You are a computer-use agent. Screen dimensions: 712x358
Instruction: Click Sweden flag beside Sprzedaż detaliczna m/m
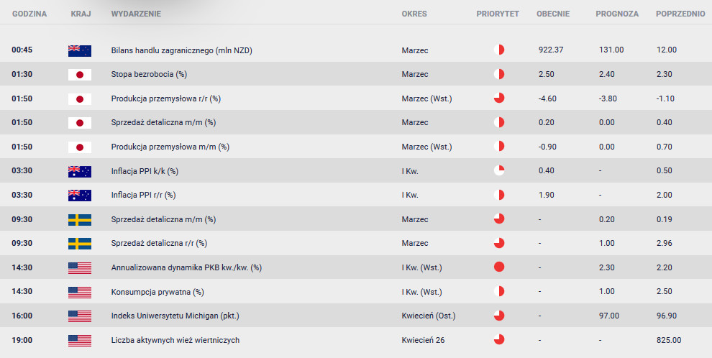pyautogui.click(x=79, y=219)
